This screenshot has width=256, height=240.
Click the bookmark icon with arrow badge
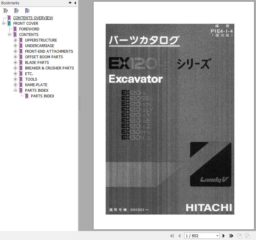[27, 11]
